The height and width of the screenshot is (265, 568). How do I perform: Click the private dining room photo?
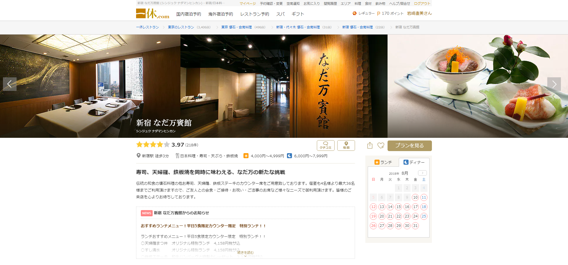(x=90, y=86)
